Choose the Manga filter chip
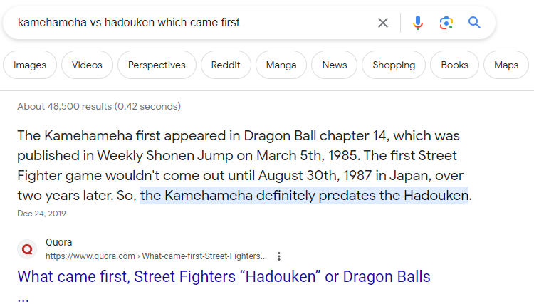 [x=281, y=65]
